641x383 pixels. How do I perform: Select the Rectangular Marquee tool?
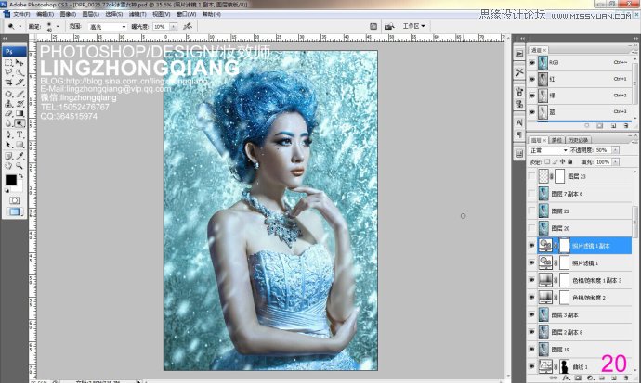[8, 63]
